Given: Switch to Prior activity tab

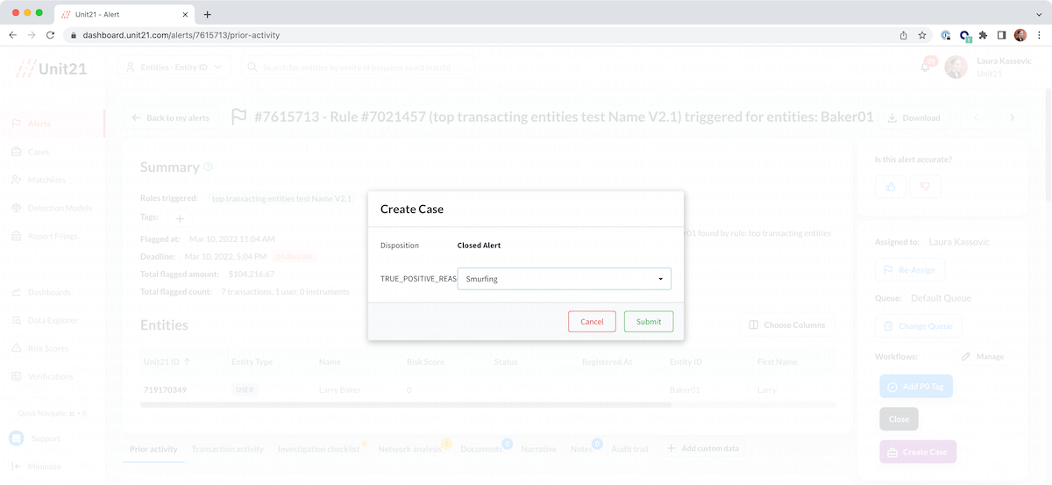Looking at the screenshot, I should pyautogui.click(x=153, y=449).
